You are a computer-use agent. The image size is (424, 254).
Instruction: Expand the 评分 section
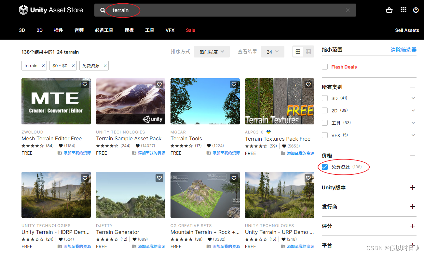tap(413, 226)
